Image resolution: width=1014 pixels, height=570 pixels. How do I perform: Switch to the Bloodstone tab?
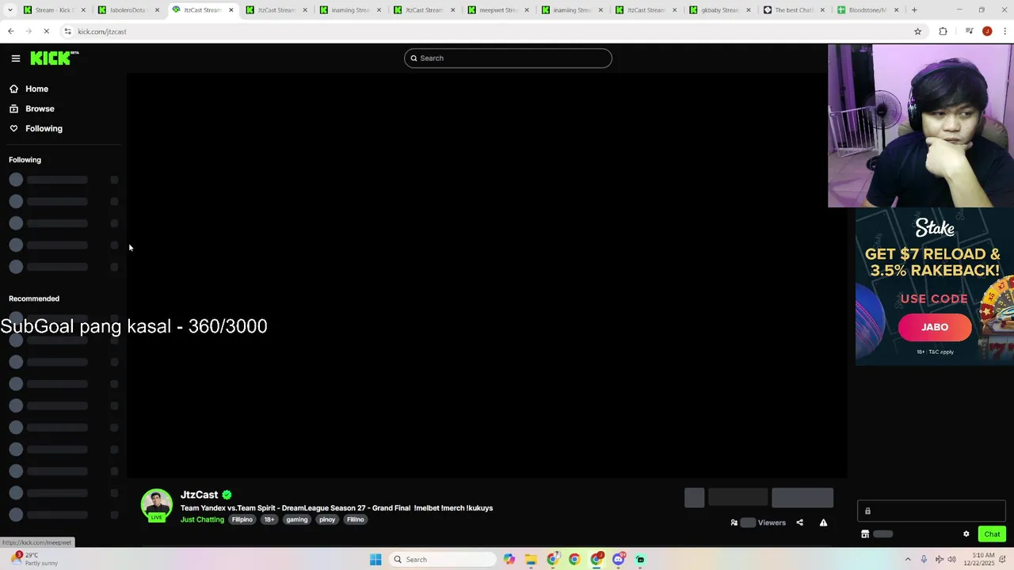[x=867, y=10]
